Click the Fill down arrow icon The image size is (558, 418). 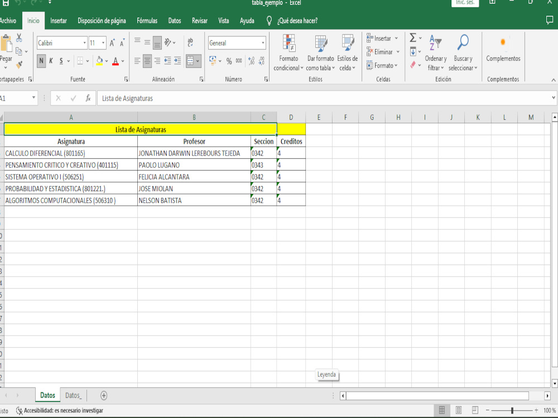413,51
